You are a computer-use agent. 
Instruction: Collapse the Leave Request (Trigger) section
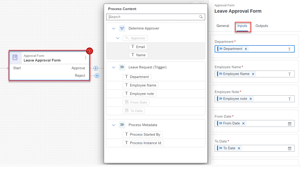click(114, 67)
